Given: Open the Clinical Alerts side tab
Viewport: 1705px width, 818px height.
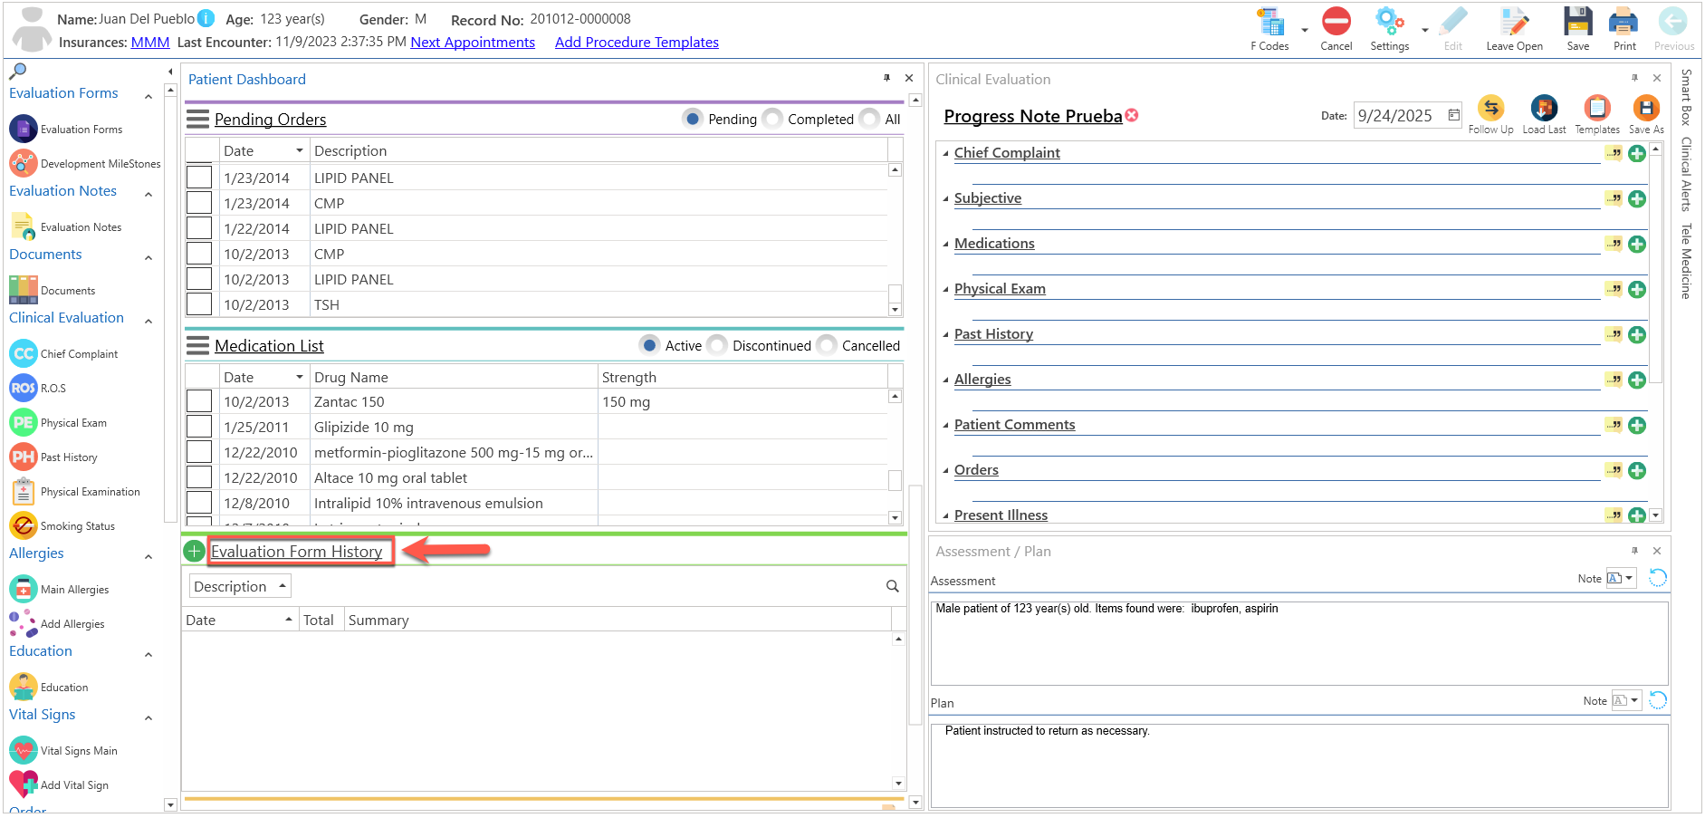Looking at the screenshot, I should pyautogui.click(x=1686, y=174).
